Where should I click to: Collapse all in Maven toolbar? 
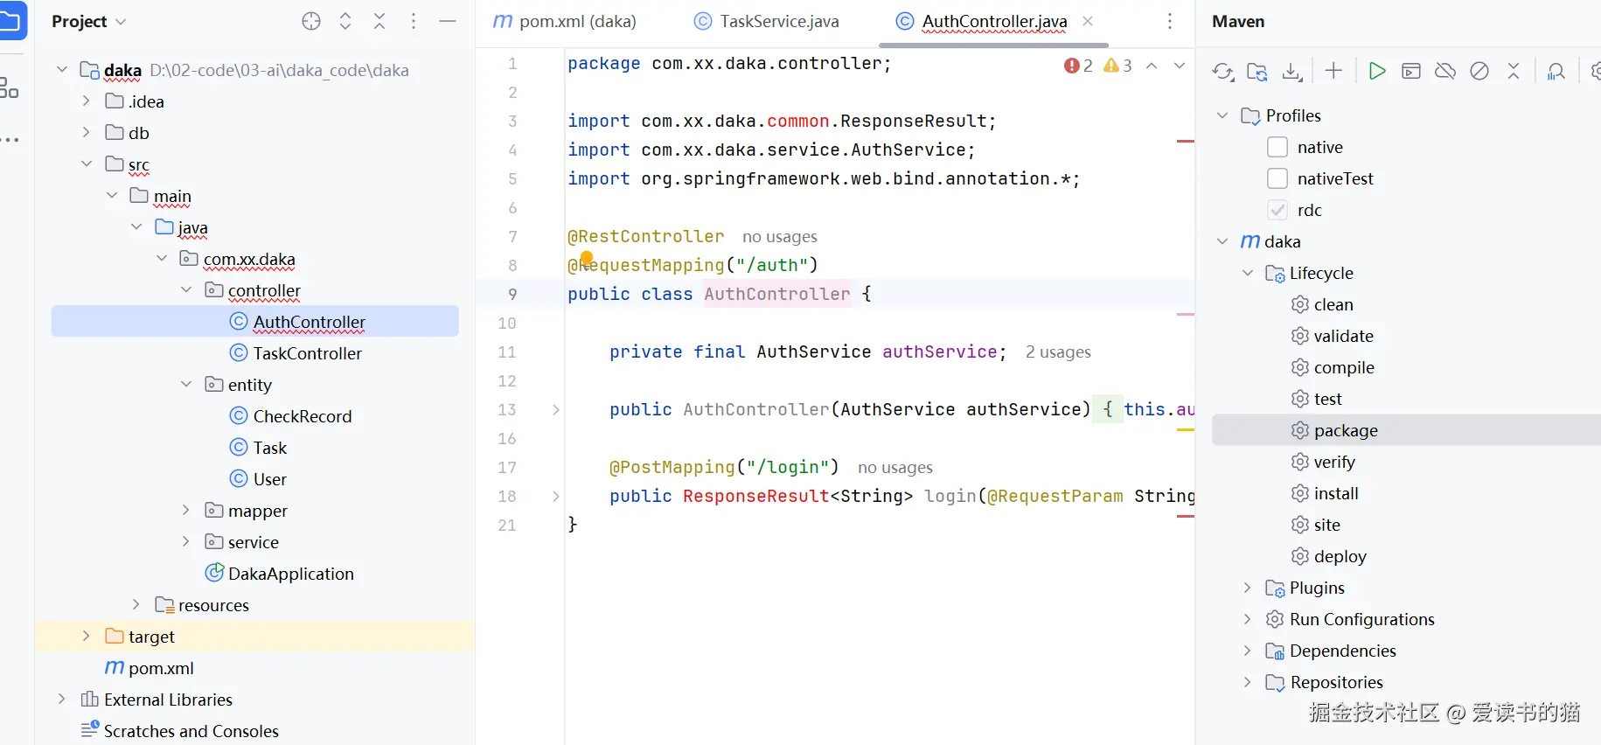point(1514,71)
